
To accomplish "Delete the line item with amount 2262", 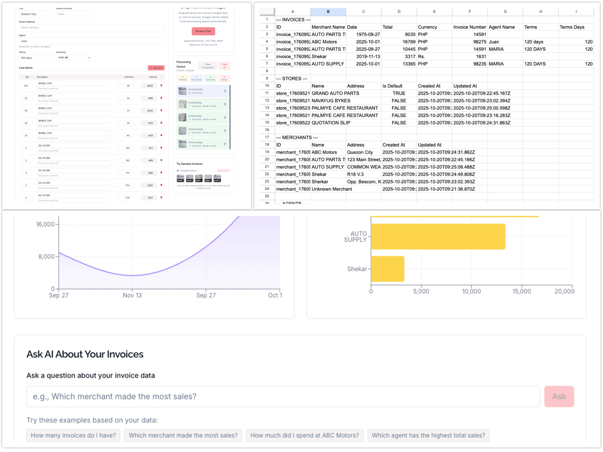I will [161, 185].
